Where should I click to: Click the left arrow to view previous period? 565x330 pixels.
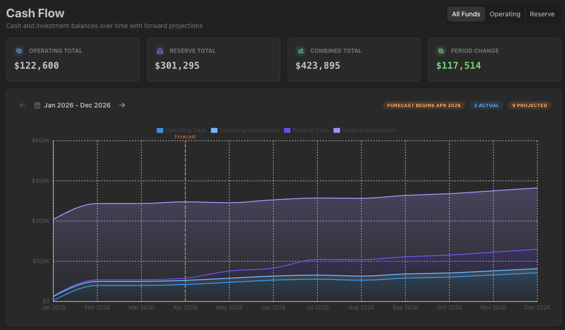(22, 105)
